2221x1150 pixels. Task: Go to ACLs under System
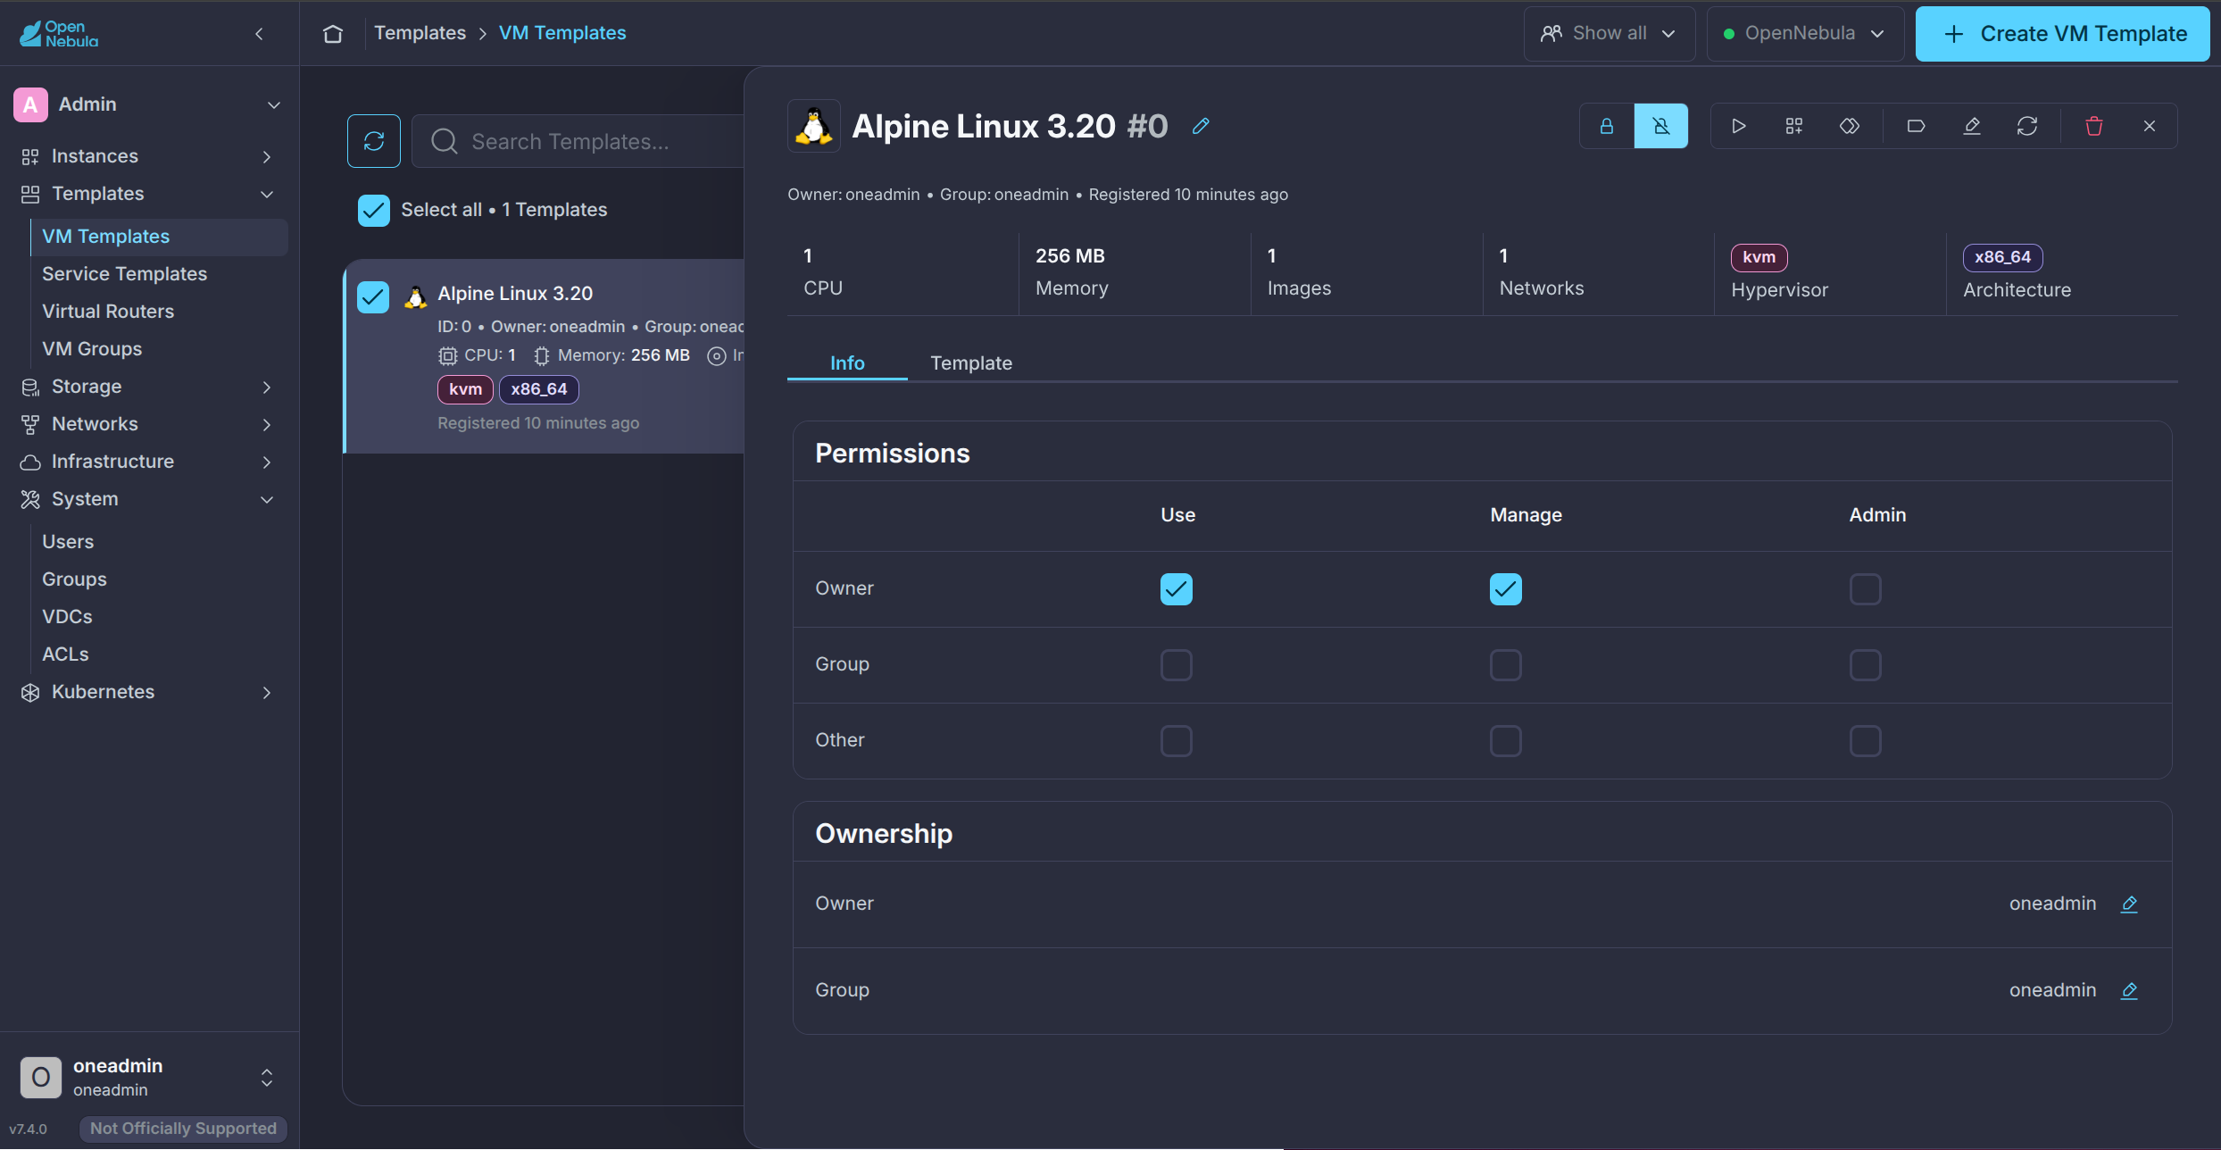160,654
